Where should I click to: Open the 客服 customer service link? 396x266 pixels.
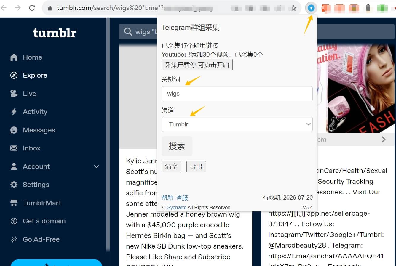pyautogui.click(x=182, y=198)
